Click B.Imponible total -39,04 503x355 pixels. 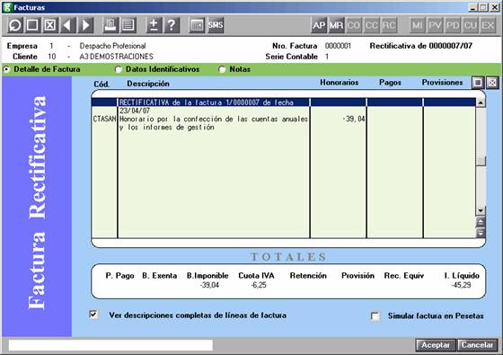[x=209, y=285]
